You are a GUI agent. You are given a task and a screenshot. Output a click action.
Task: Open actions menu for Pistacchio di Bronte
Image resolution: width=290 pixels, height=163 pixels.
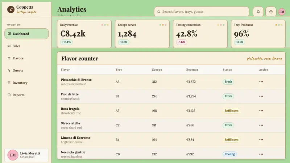(261, 82)
